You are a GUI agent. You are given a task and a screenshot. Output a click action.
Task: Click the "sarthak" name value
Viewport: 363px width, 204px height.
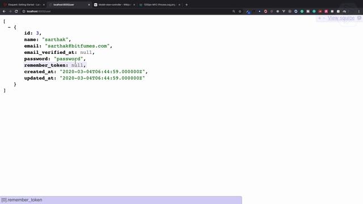pyautogui.click(x=55, y=40)
